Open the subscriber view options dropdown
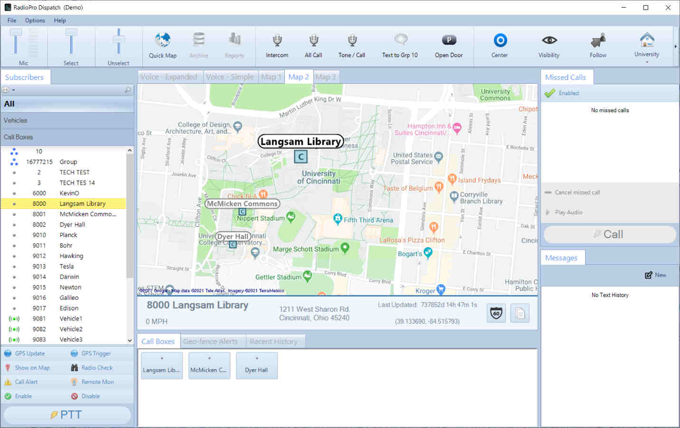 point(9,90)
